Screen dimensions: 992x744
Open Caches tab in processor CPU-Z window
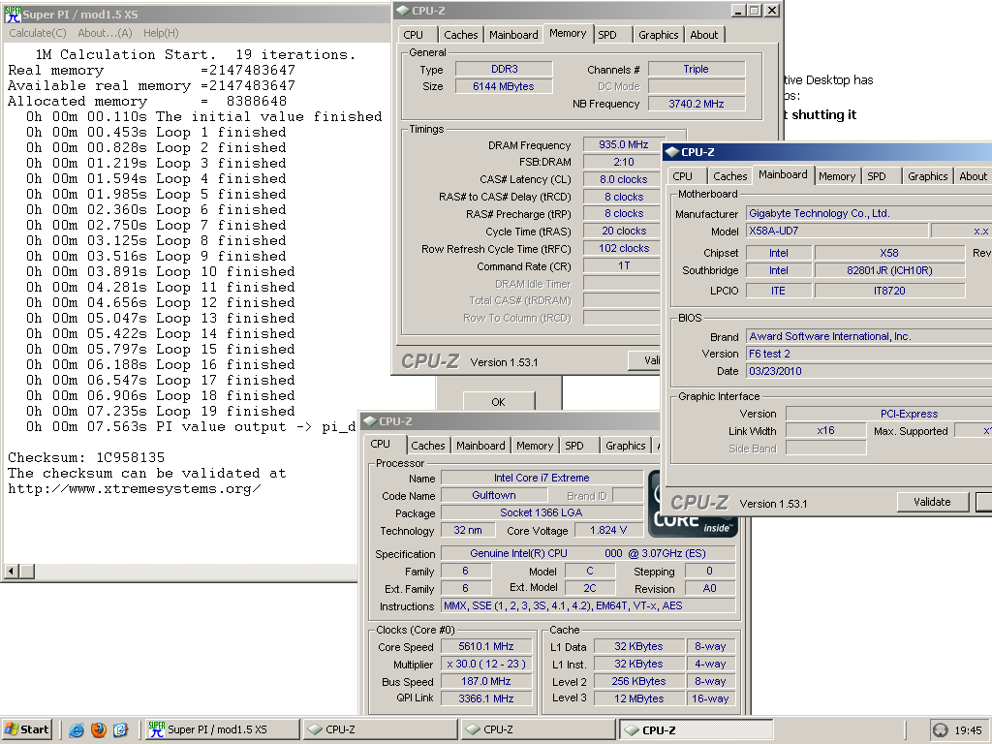click(x=427, y=446)
